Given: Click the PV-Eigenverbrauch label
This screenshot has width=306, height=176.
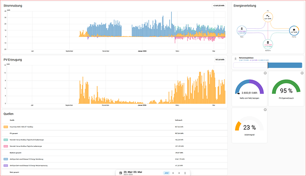Looking at the screenshot, I should click(286, 98).
